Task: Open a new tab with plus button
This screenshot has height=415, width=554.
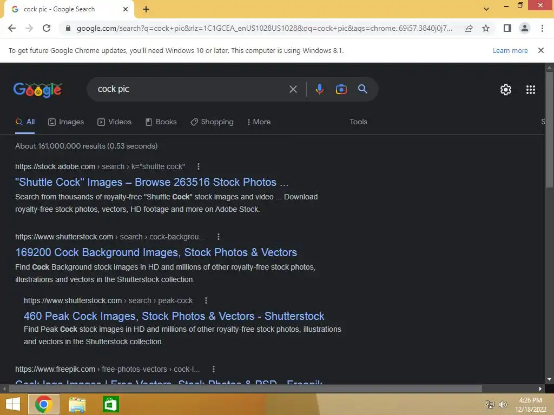Action: (x=146, y=10)
